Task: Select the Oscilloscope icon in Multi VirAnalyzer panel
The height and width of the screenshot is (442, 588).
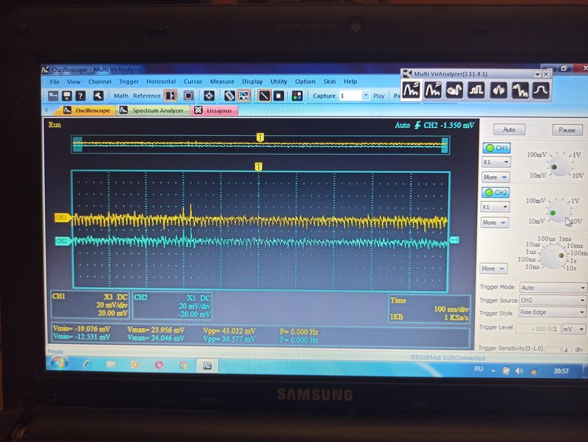Action: tap(411, 90)
